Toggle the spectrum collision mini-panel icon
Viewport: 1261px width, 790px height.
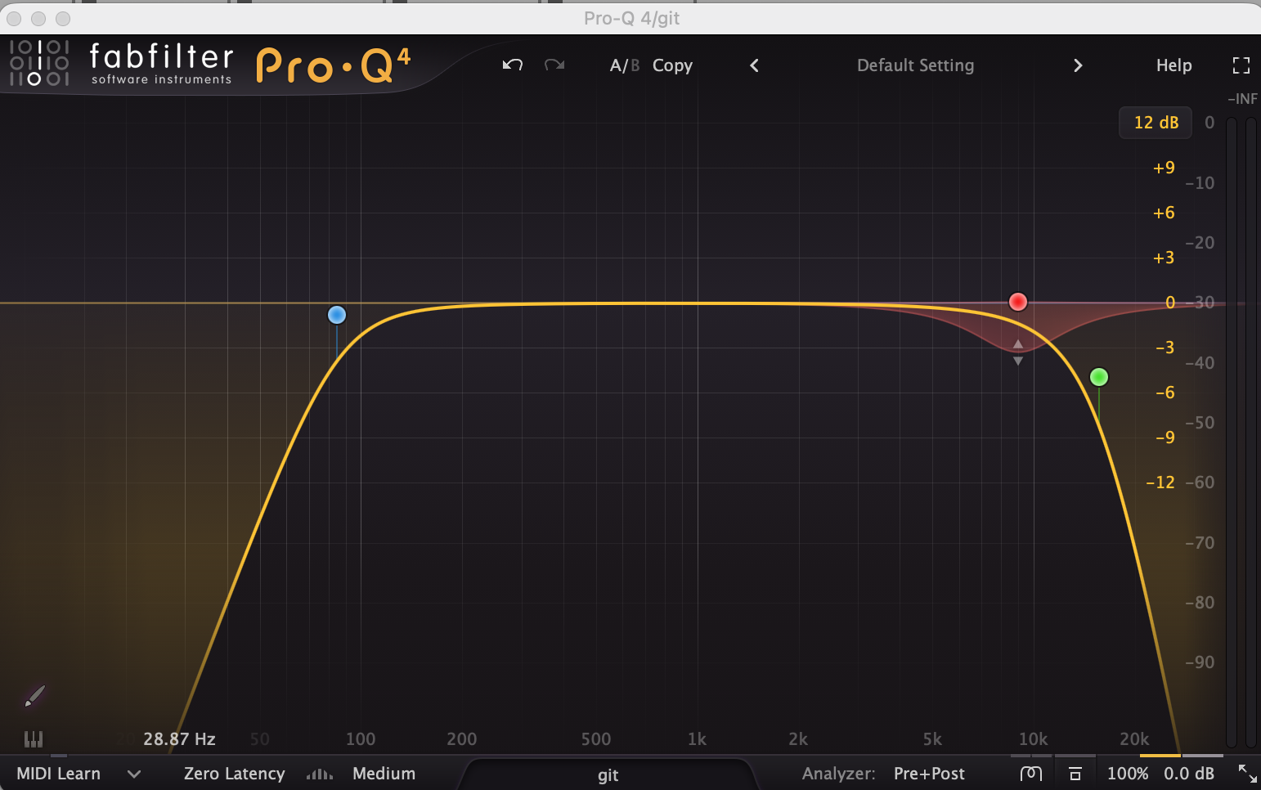pyautogui.click(x=1075, y=774)
